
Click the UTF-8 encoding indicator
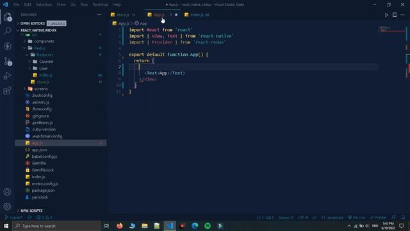point(302,218)
